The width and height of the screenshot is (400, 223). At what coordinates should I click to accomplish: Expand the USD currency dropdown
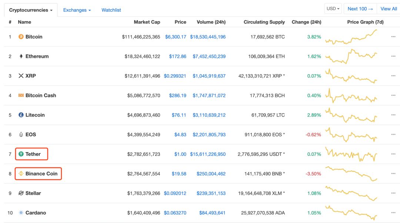coord(333,9)
